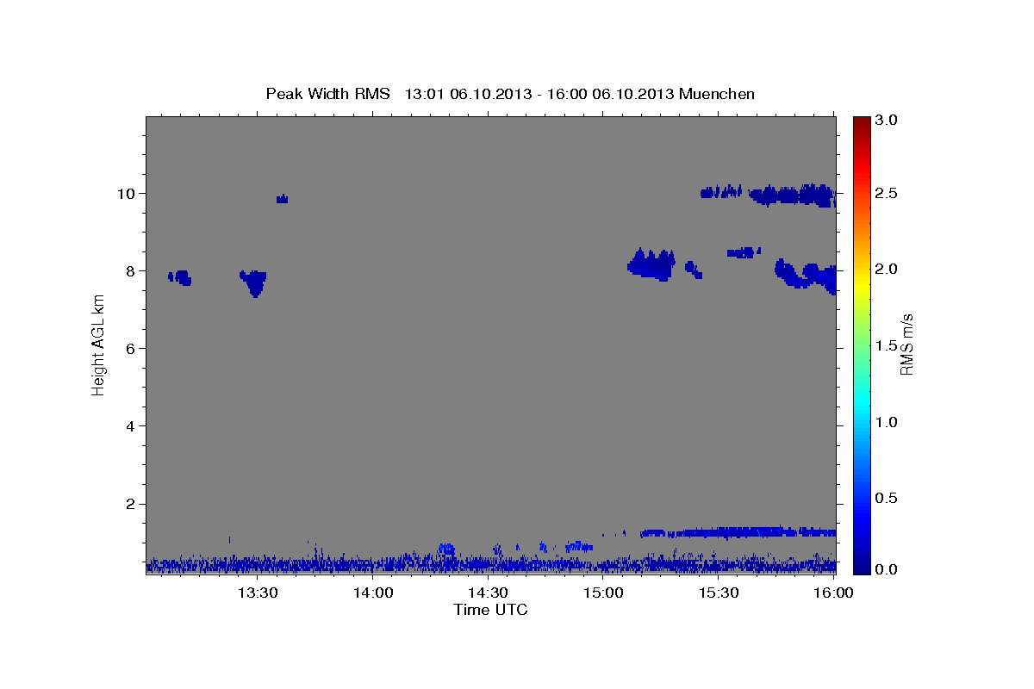
Task: Click the cloud patch at 8 km near 13:10
Action: point(179,276)
